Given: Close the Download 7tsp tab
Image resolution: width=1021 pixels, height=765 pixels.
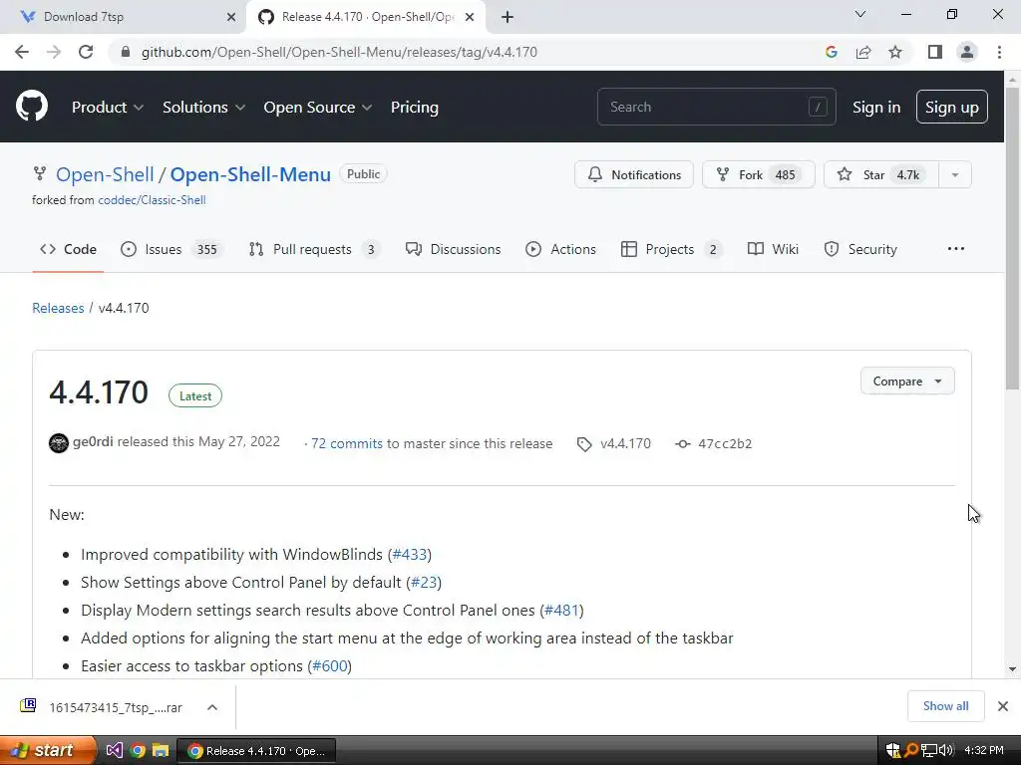Looking at the screenshot, I should [x=231, y=17].
